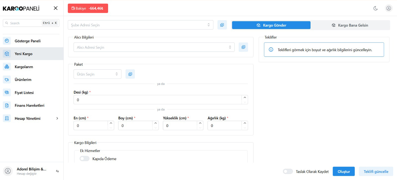The width and height of the screenshot is (397, 180).
Task: Click the add icon next to Alıcı Adresi Seçin
Action: point(243,47)
